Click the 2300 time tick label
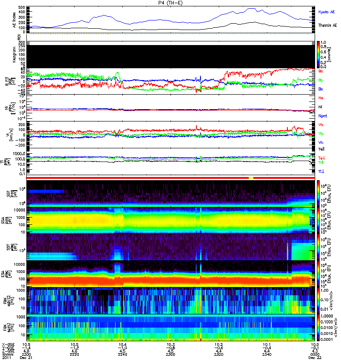This screenshot has width=341, height=364. tap(170, 354)
